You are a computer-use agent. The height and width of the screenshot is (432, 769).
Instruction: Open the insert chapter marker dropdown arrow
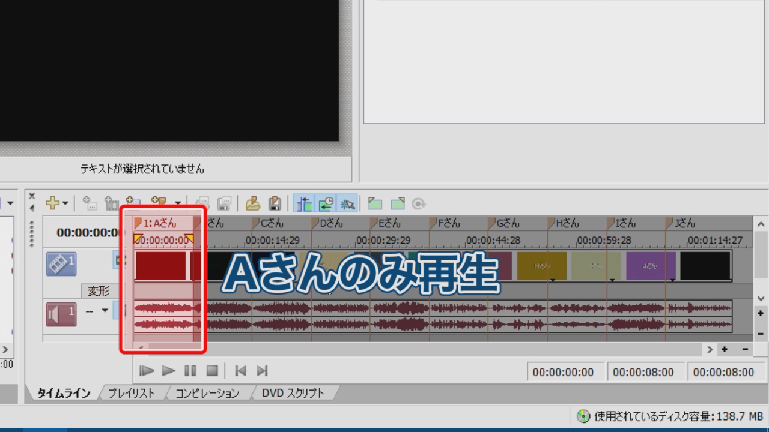[x=177, y=204]
